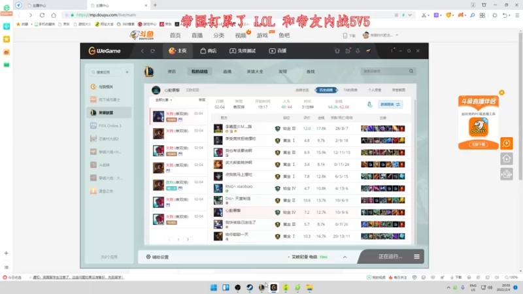Select 地下城与勇士 in the sidebar
This screenshot has width=523, height=294.
click(109, 100)
